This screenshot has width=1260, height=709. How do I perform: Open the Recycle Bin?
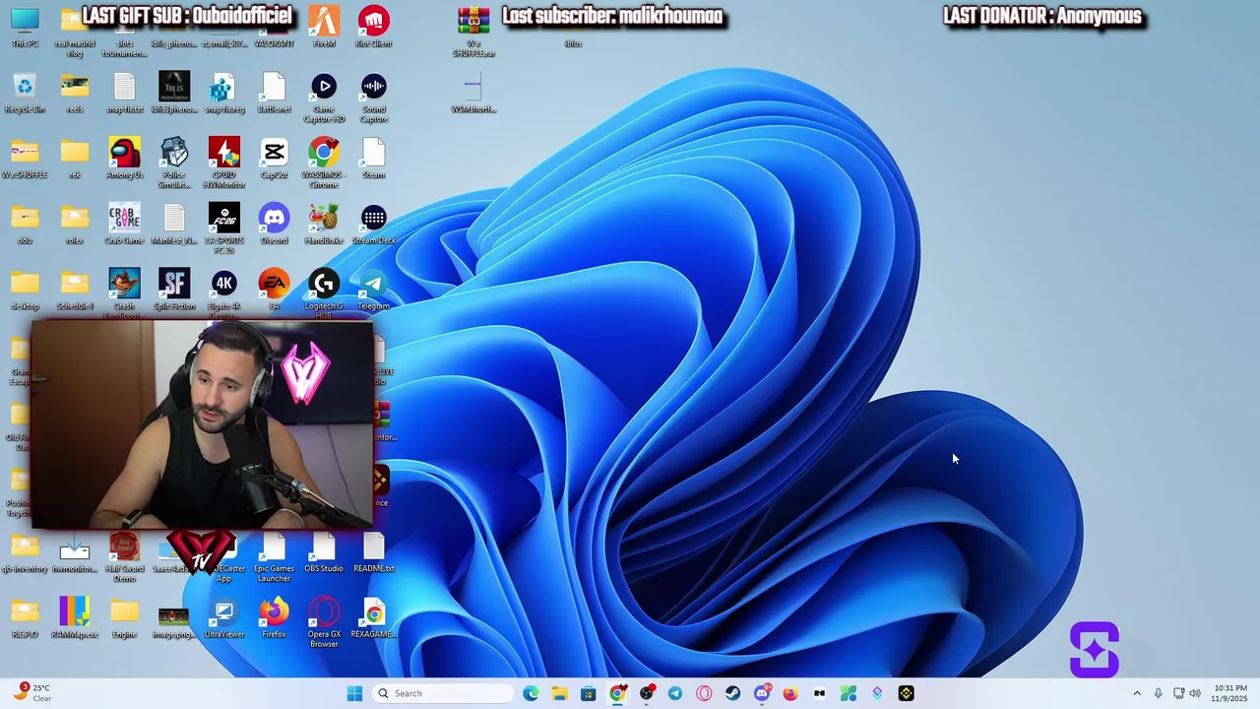25,94
